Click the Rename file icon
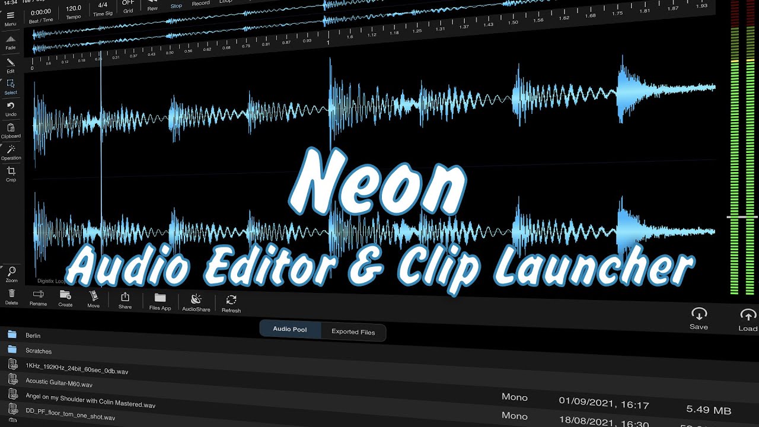759x427 pixels. pos(38,294)
